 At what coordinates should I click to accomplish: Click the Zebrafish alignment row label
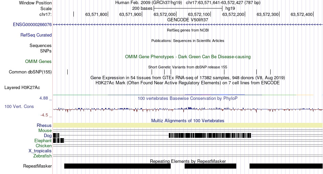point(42,156)
